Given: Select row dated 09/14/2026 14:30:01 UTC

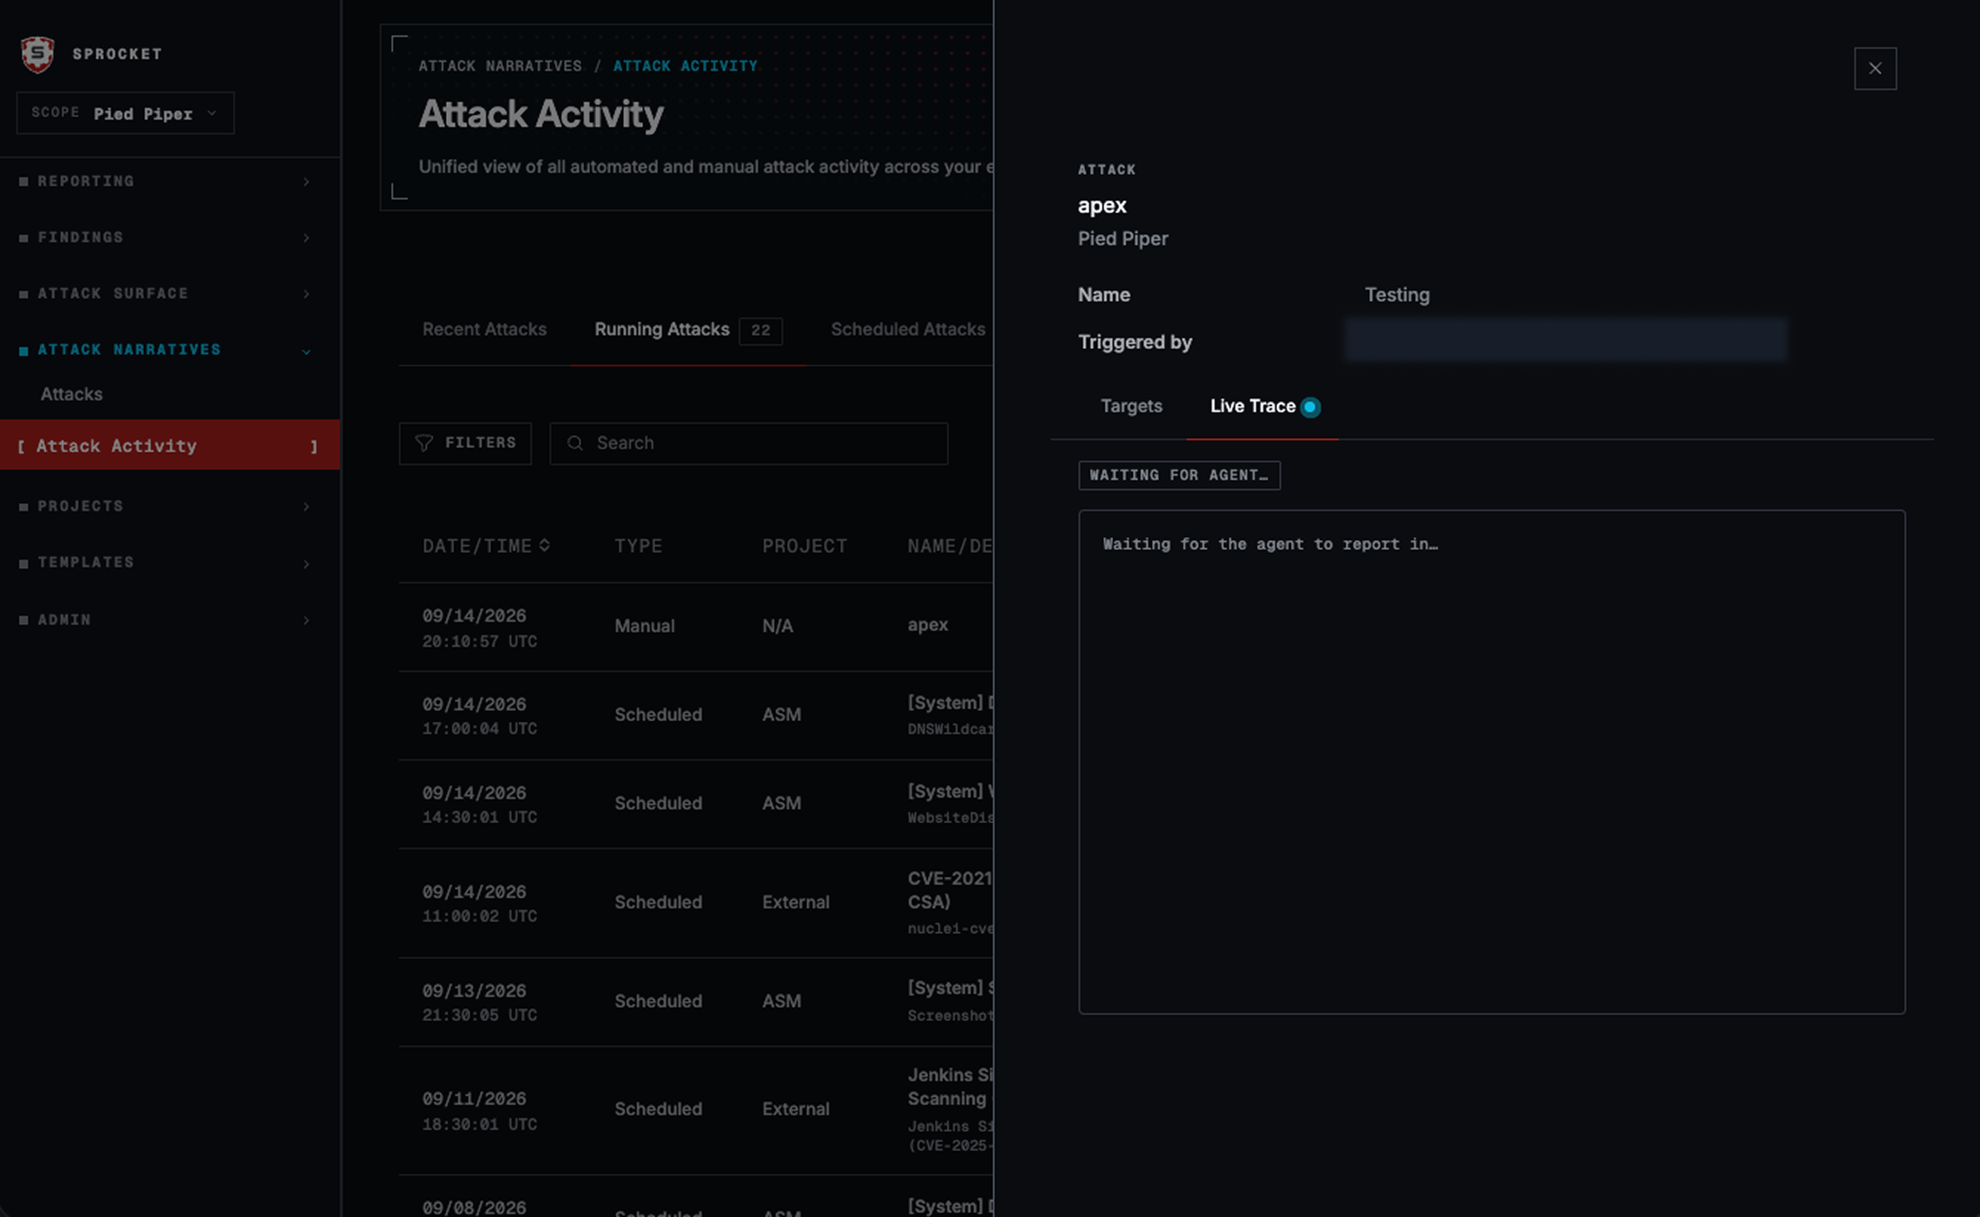Looking at the screenshot, I should coord(696,804).
